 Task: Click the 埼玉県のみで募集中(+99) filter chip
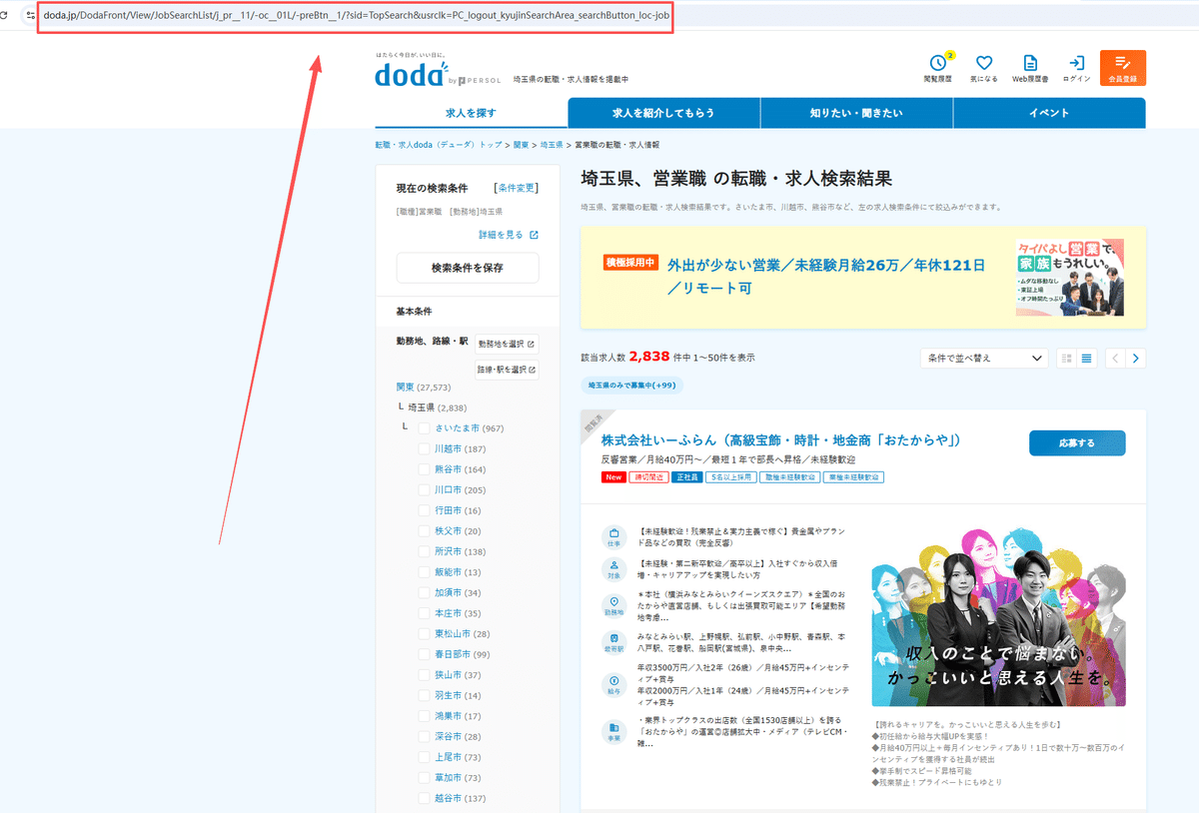click(x=631, y=385)
